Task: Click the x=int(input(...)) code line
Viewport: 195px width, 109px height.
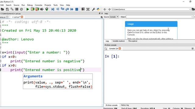Action: coord(36,52)
